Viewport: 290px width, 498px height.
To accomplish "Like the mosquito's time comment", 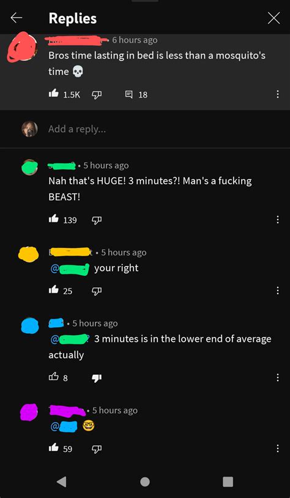I will [x=54, y=94].
